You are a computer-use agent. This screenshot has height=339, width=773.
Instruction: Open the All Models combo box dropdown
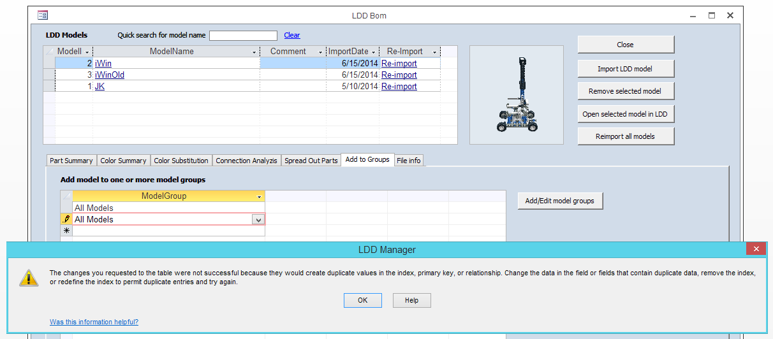point(258,219)
